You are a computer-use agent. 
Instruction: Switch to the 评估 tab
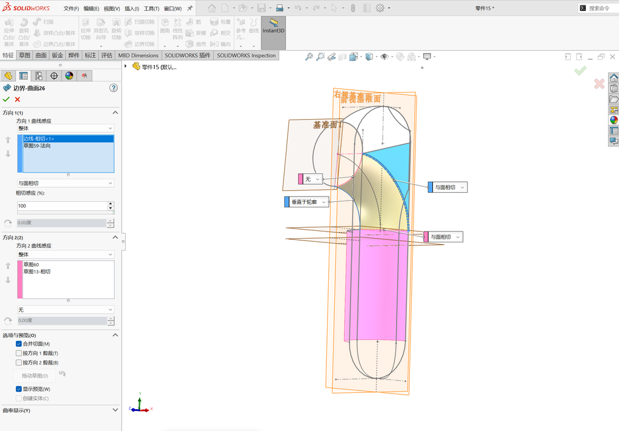pyautogui.click(x=106, y=55)
